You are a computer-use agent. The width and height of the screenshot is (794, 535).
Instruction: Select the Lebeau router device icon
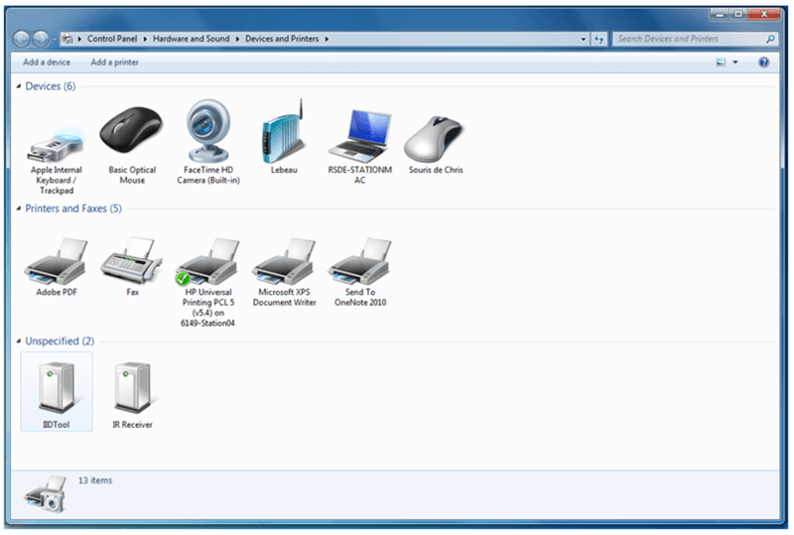tap(284, 132)
